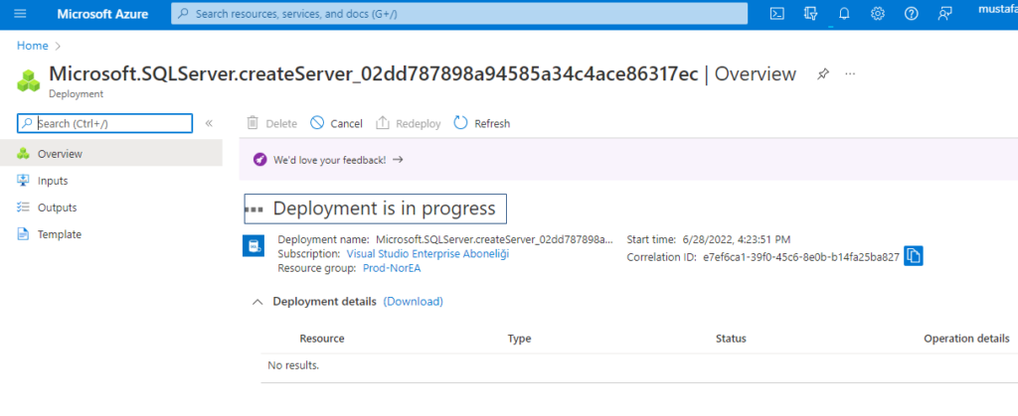Click the SQL server deployment icon
Screen dimensions: 1018x416
point(254,246)
